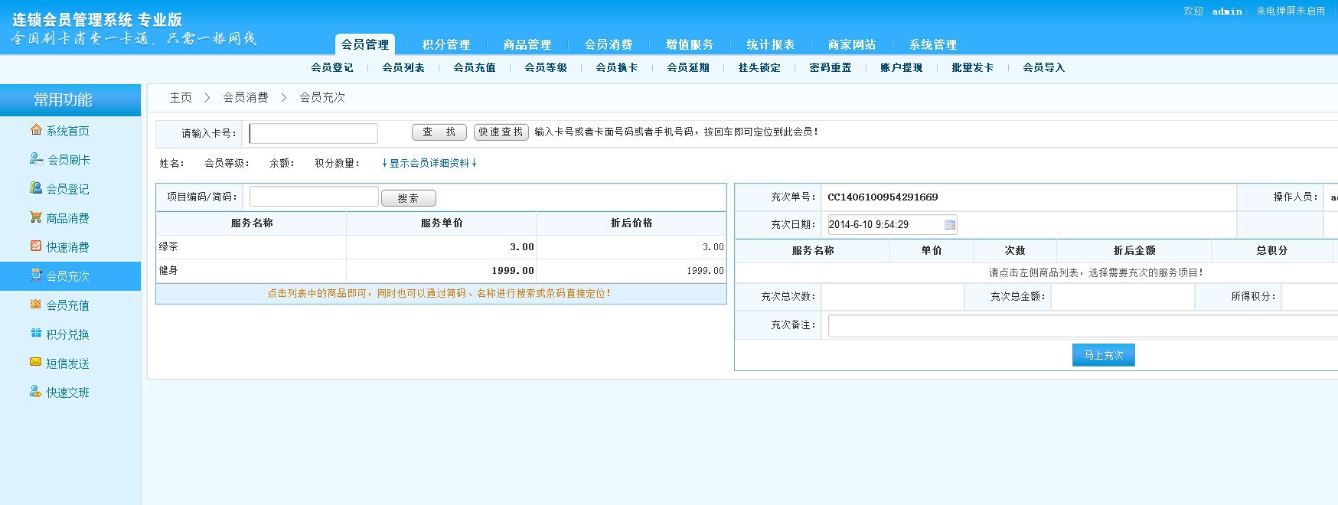Click the 会员充值 sidebar icon
Image resolution: width=1338 pixels, height=505 pixels.
[36, 305]
